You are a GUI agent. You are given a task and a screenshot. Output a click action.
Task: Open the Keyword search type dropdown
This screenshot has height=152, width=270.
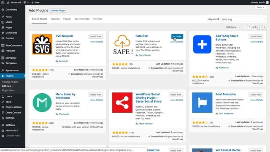pos(213,19)
